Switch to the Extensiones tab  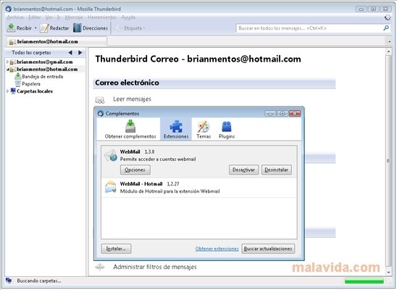click(176, 129)
